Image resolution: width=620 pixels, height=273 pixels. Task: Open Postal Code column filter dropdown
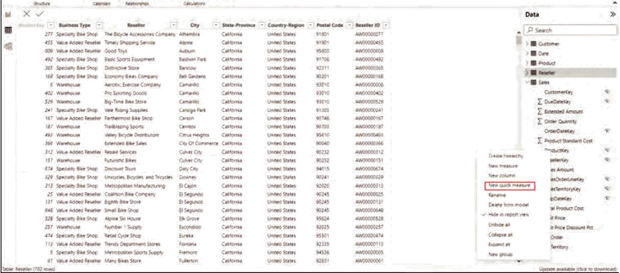click(x=350, y=25)
